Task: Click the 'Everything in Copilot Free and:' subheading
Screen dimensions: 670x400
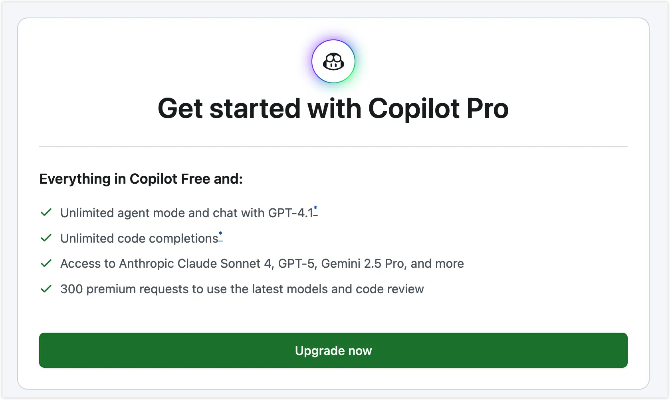Action: tap(141, 179)
